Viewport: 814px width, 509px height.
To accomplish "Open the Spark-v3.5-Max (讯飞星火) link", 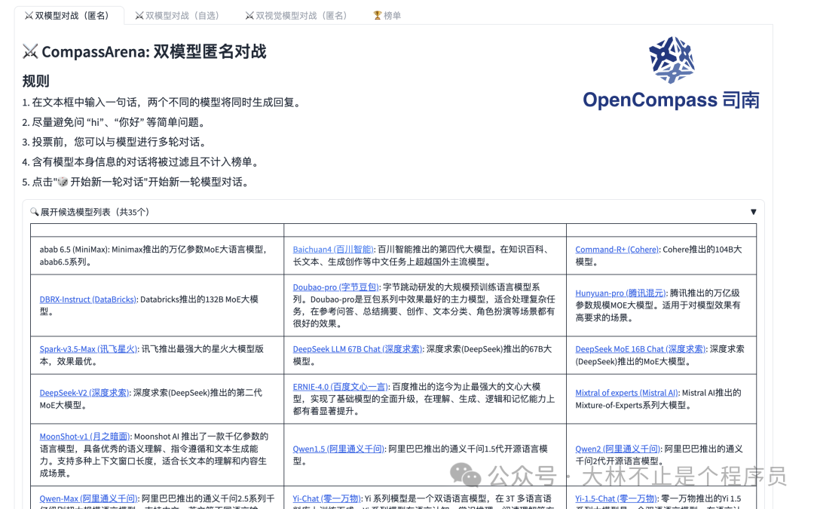I will (x=88, y=349).
